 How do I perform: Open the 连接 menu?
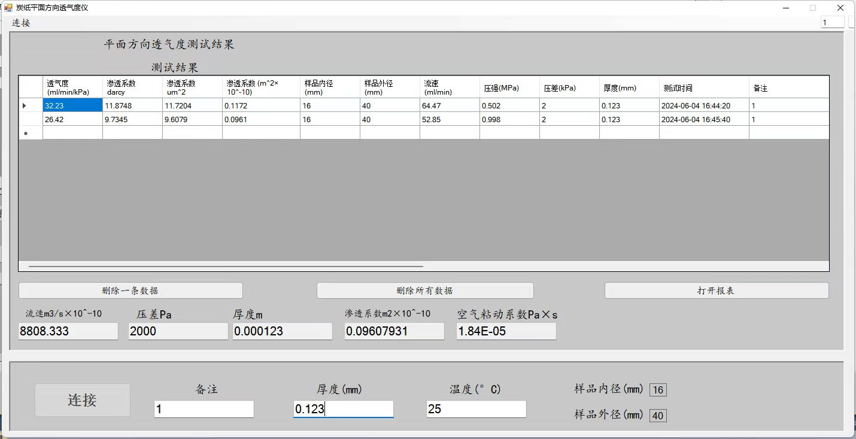[x=21, y=23]
